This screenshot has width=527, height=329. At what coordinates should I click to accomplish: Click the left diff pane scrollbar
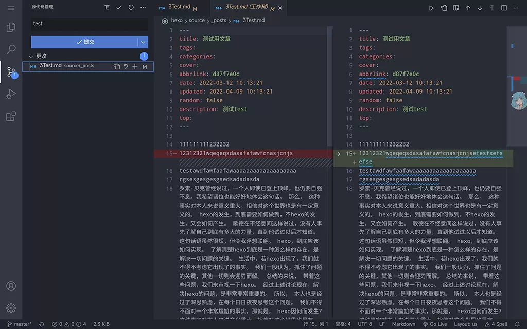coord(330,87)
